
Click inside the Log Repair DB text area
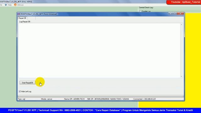[100, 51]
